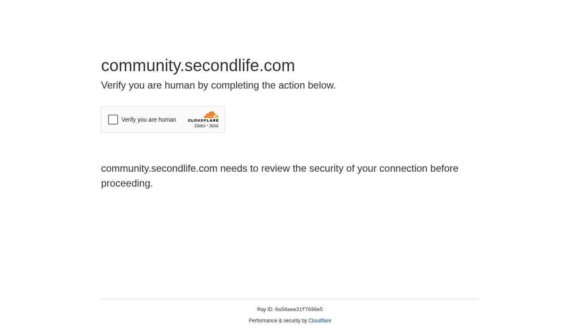
Task: Click the 'Ray ID:' label
Action: click(x=265, y=309)
